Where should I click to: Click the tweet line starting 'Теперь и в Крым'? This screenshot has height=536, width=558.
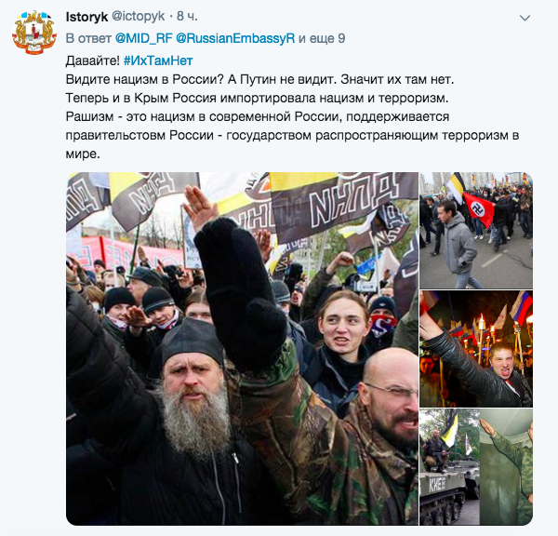[x=257, y=98]
